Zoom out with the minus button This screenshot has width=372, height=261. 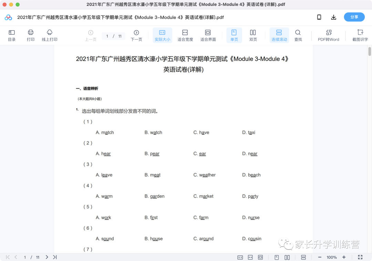tap(320, 257)
